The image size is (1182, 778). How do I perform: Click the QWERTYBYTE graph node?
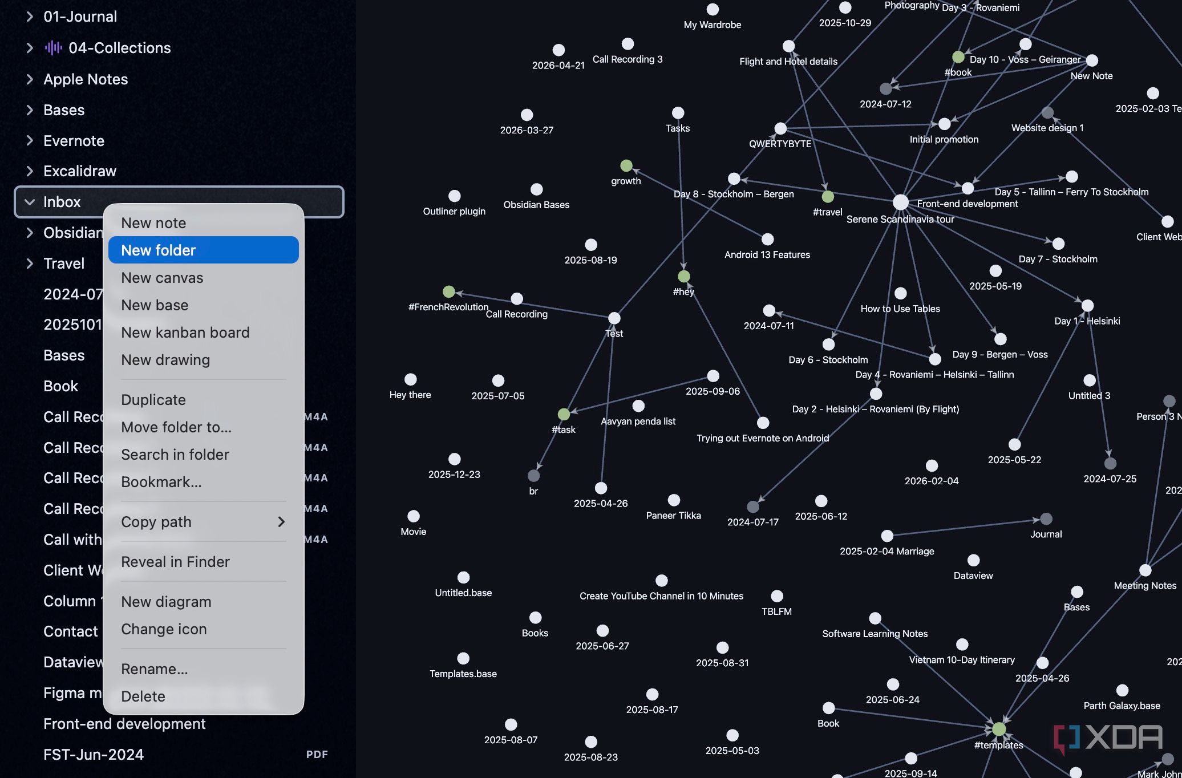(780, 128)
